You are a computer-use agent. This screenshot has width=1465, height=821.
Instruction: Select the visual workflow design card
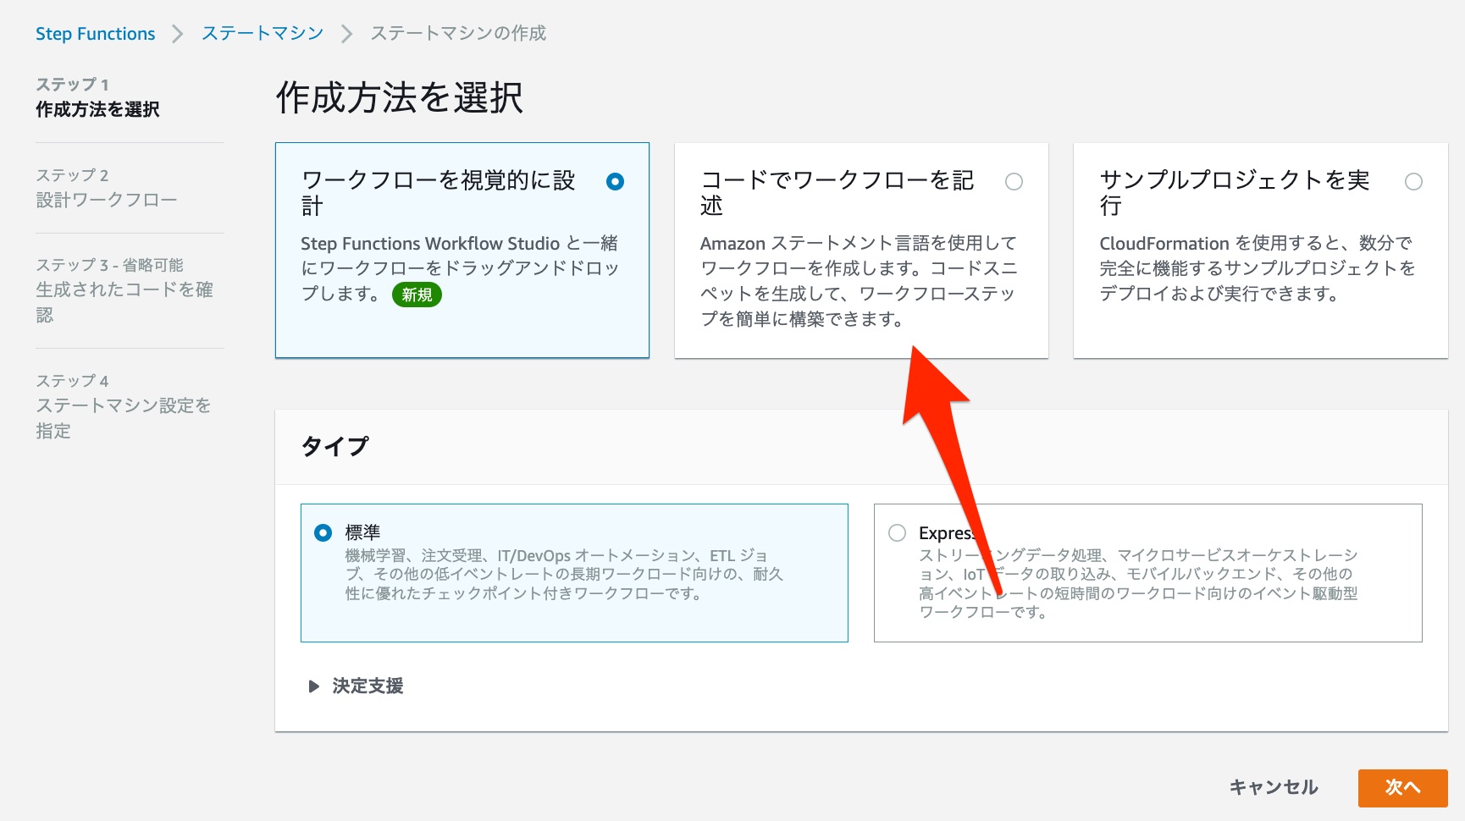462,251
